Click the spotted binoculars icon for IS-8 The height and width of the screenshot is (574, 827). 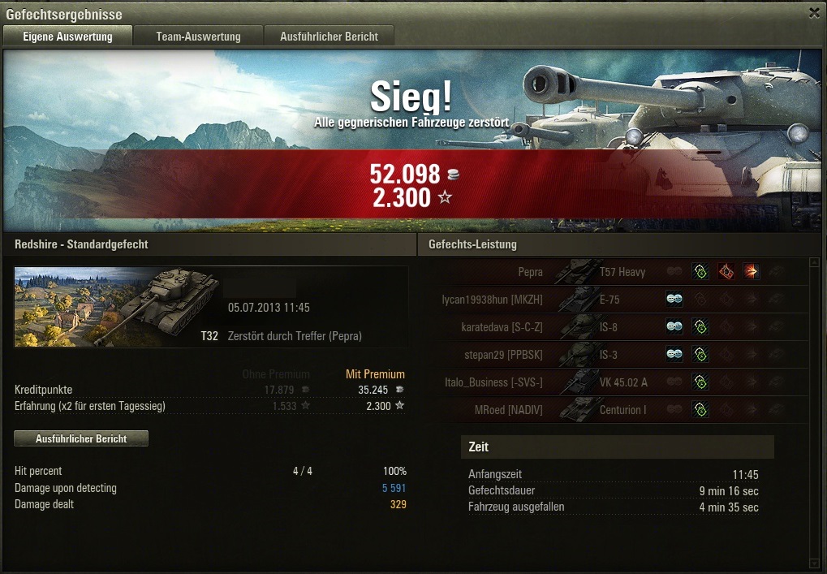click(674, 326)
